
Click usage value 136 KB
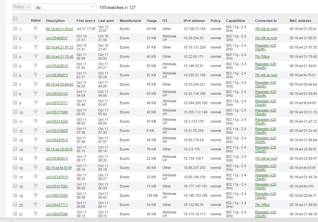coord(152,195)
